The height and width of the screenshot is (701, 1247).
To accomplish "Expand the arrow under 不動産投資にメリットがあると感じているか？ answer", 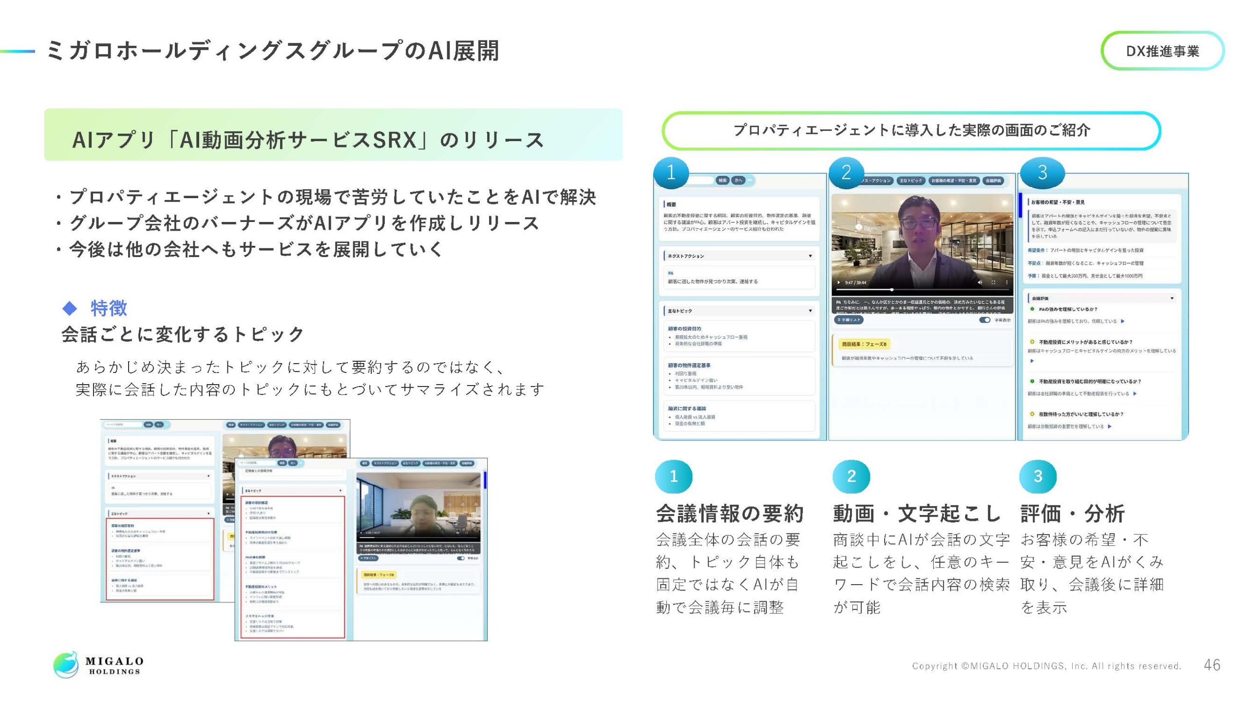I will coord(1032,361).
